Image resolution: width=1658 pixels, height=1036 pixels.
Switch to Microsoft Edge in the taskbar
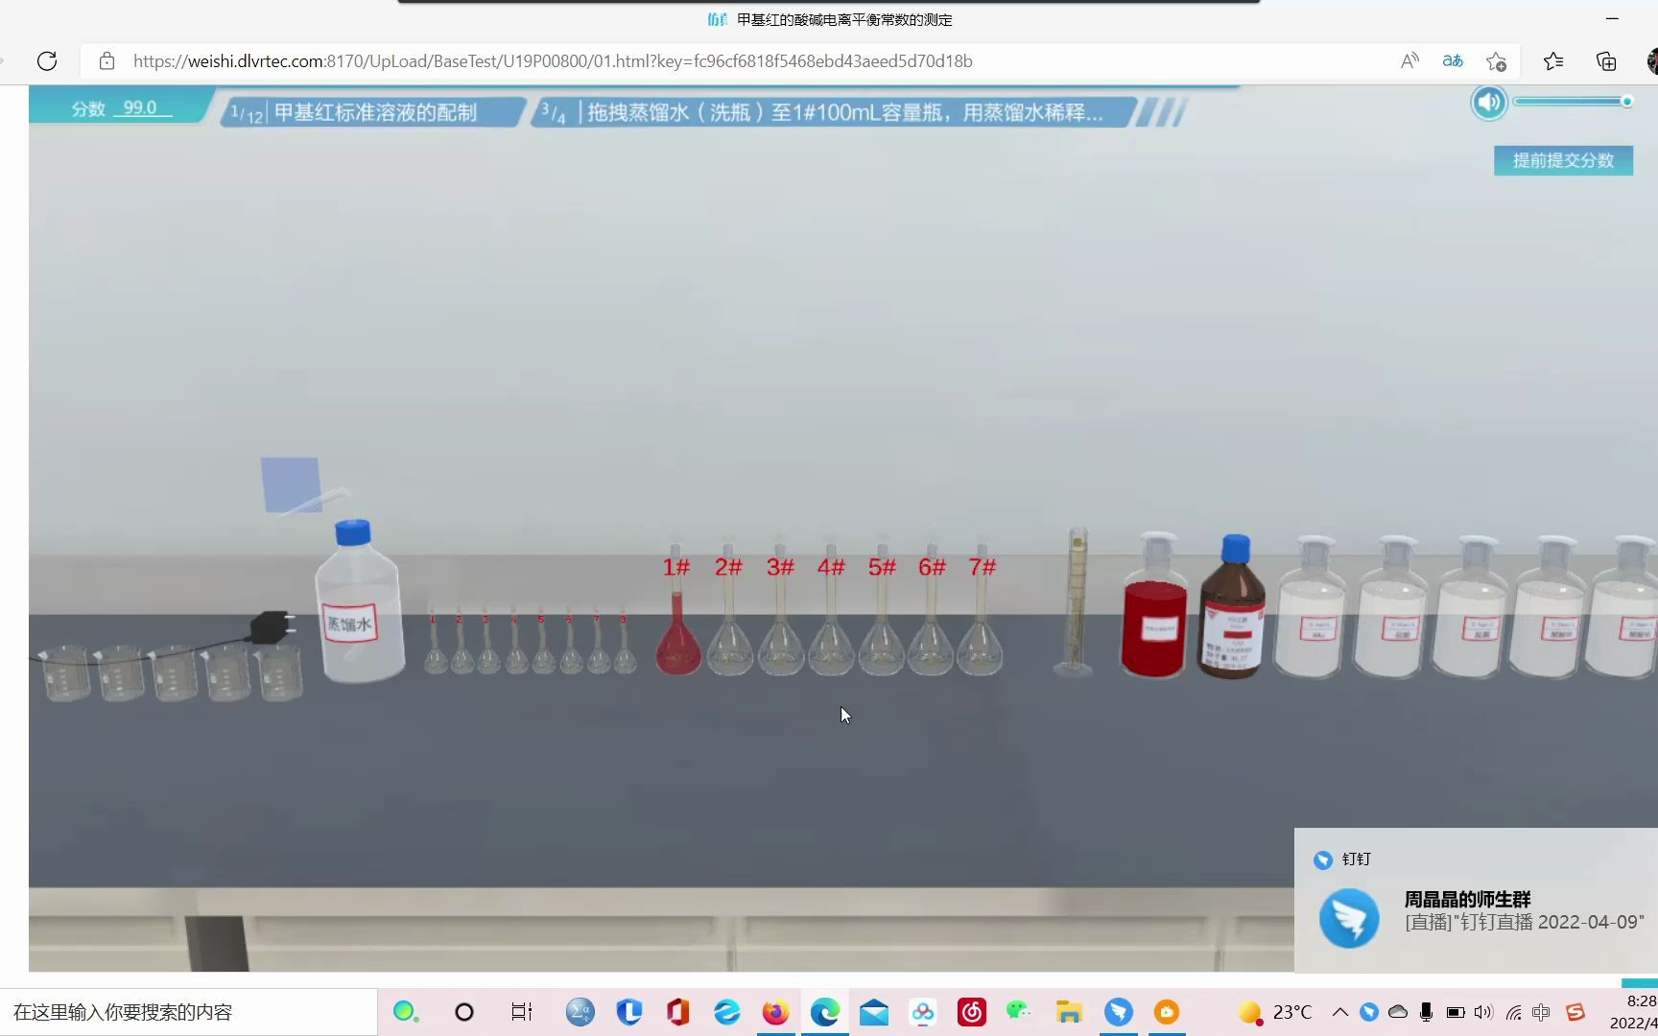824,1012
